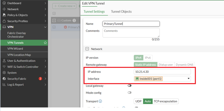Click the Dashboard icon in sidebar
The height and width of the screenshot is (111, 224).
[x=4, y=3]
